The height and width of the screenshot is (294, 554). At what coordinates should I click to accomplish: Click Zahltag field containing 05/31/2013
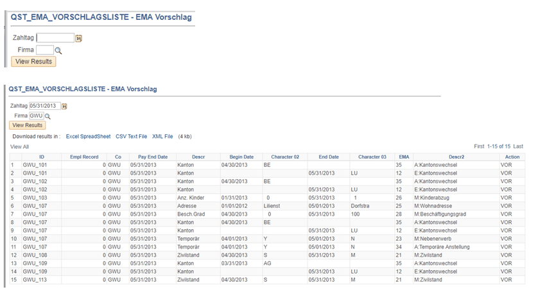click(x=45, y=106)
